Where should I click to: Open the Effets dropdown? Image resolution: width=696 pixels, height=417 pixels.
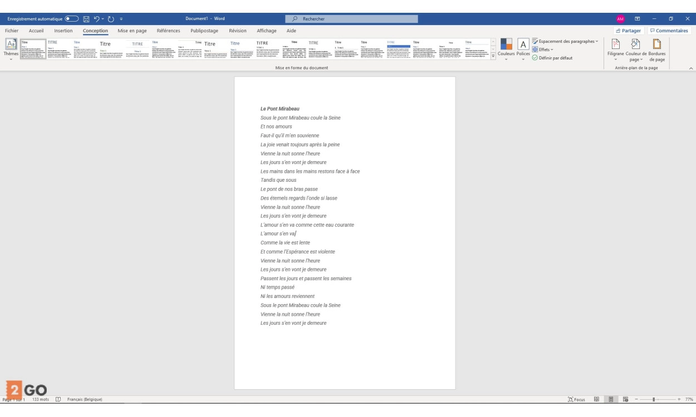click(542, 49)
